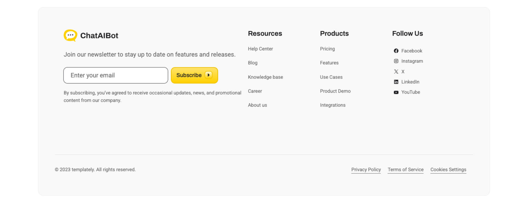Go to the Blog page
The width and height of the screenshot is (528, 203).
click(253, 63)
